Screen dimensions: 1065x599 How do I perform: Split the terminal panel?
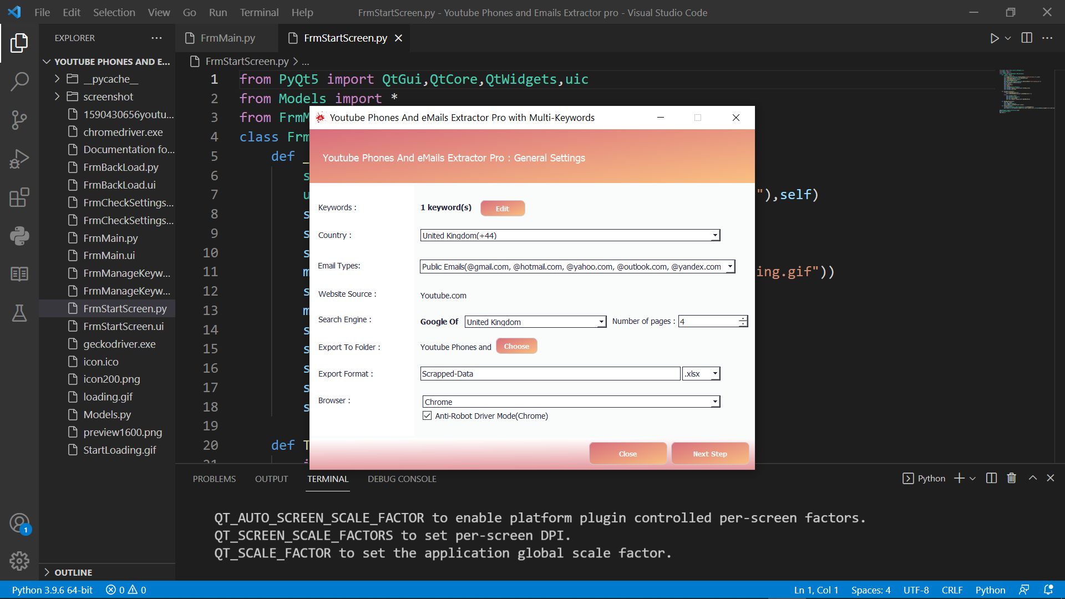(992, 478)
